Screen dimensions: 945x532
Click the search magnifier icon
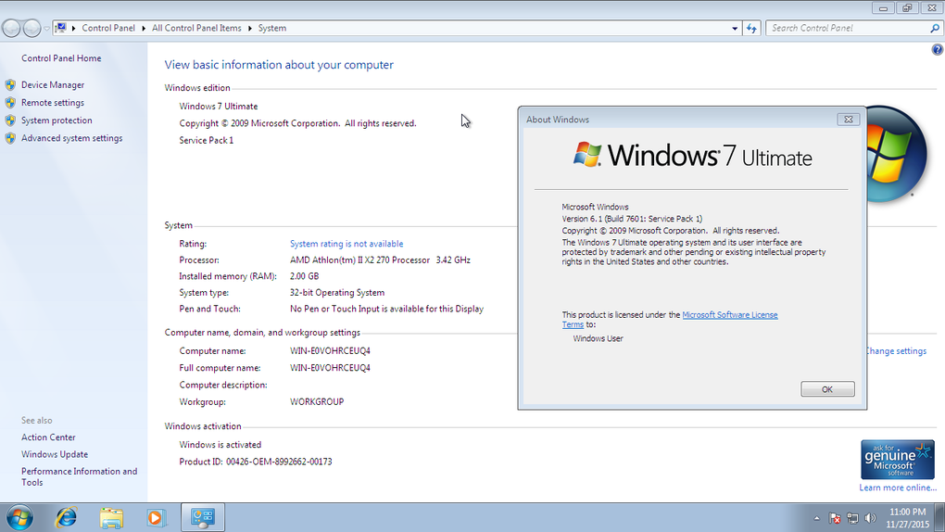pyautogui.click(x=935, y=29)
